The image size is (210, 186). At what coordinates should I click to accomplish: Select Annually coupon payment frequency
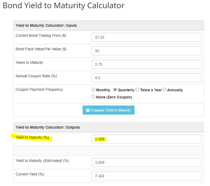tap(165, 90)
